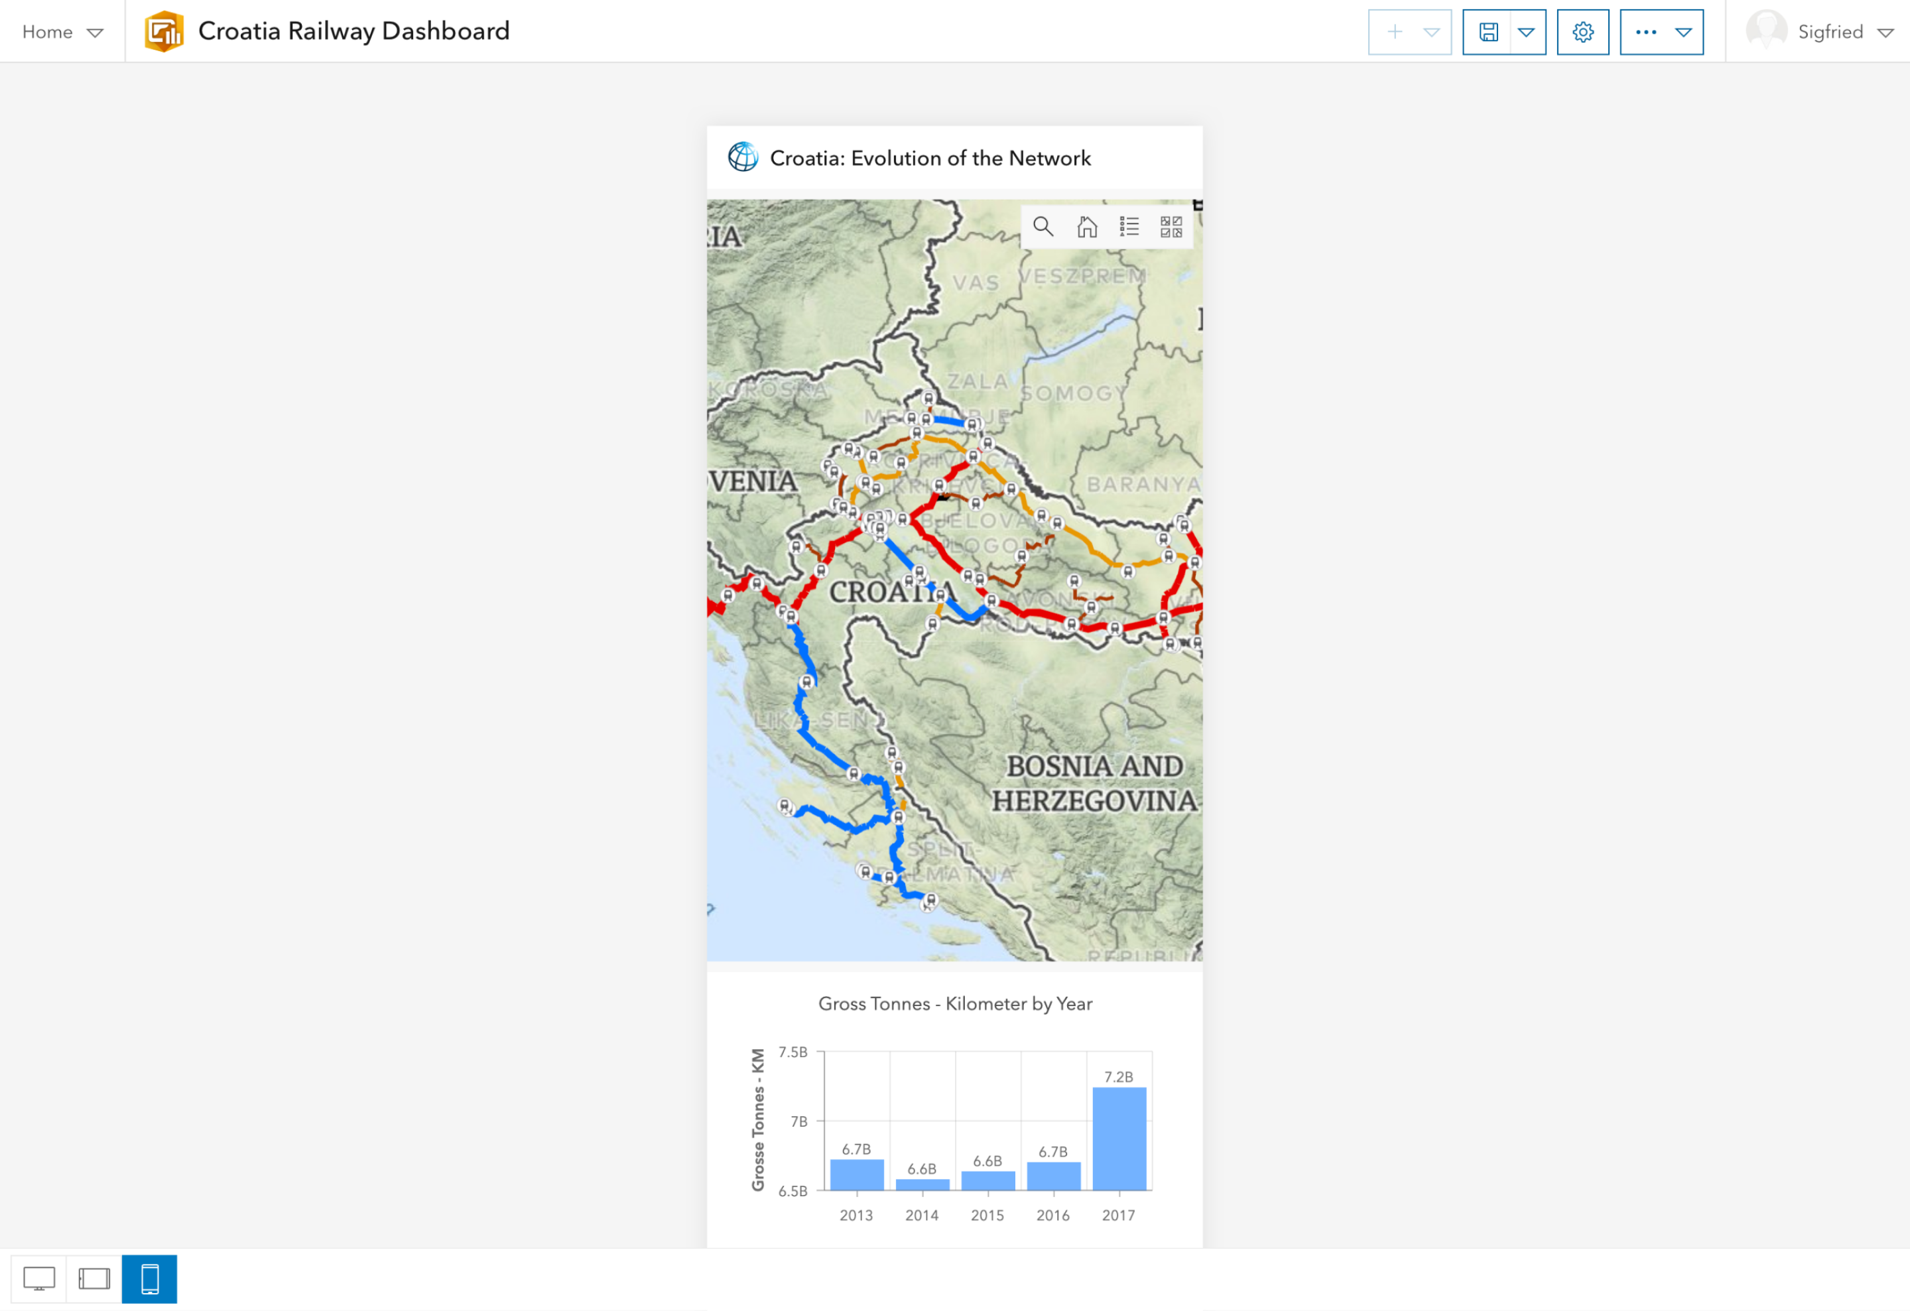The image size is (1910, 1311).
Task: Click the globe icon in the header
Action: click(743, 157)
